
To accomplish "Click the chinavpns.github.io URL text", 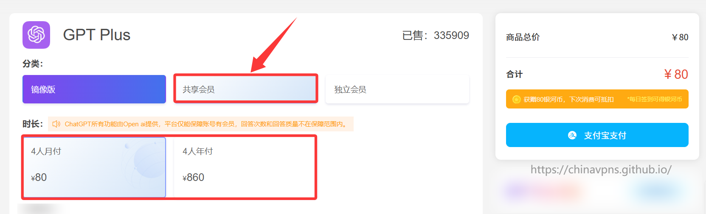I will click(x=601, y=170).
